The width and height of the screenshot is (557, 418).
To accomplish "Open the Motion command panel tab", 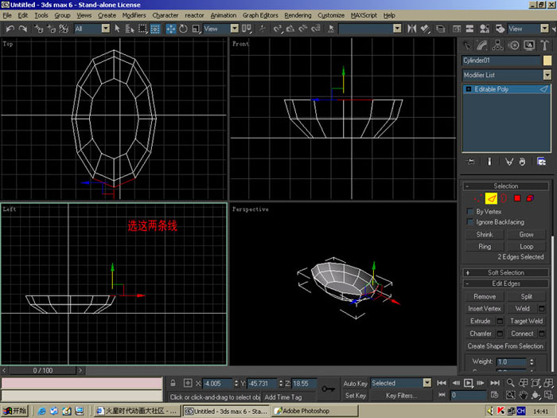I will click(514, 45).
